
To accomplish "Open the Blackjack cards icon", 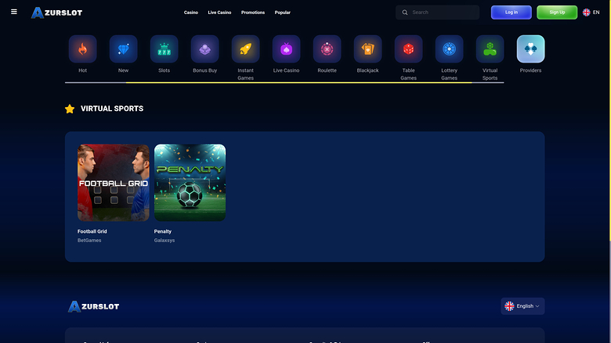I will point(368,49).
